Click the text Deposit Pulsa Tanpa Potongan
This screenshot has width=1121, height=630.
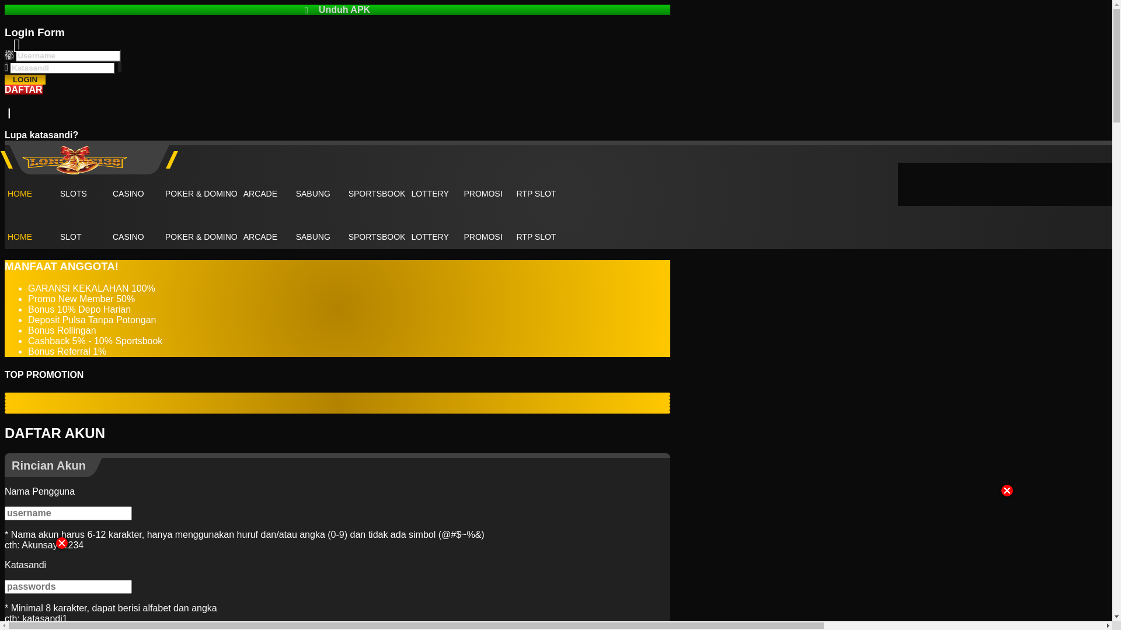coord(92,320)
